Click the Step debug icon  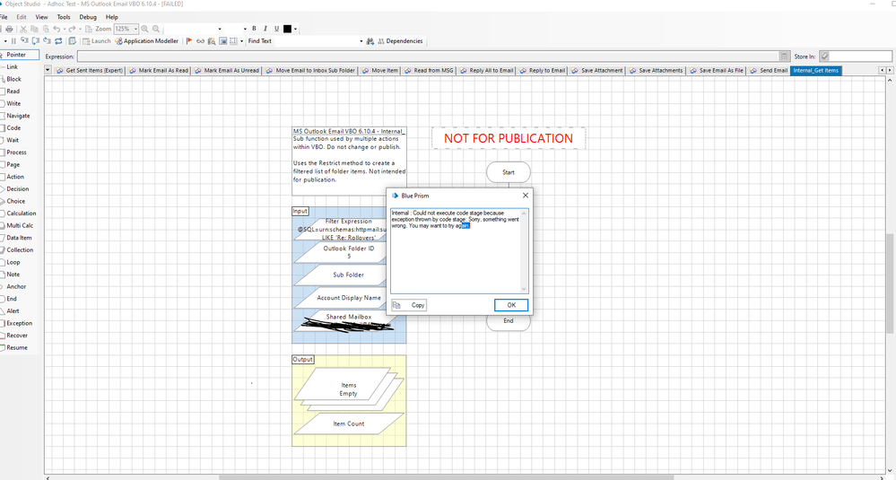[x=24, y=41]
